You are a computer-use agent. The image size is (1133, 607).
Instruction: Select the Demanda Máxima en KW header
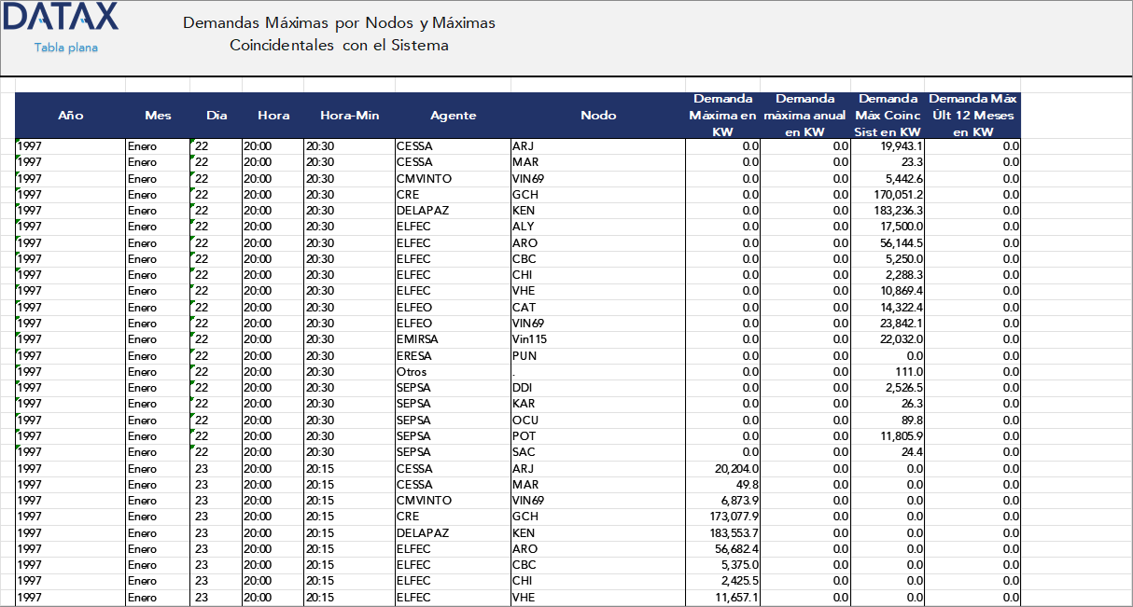tap(722, 115)
